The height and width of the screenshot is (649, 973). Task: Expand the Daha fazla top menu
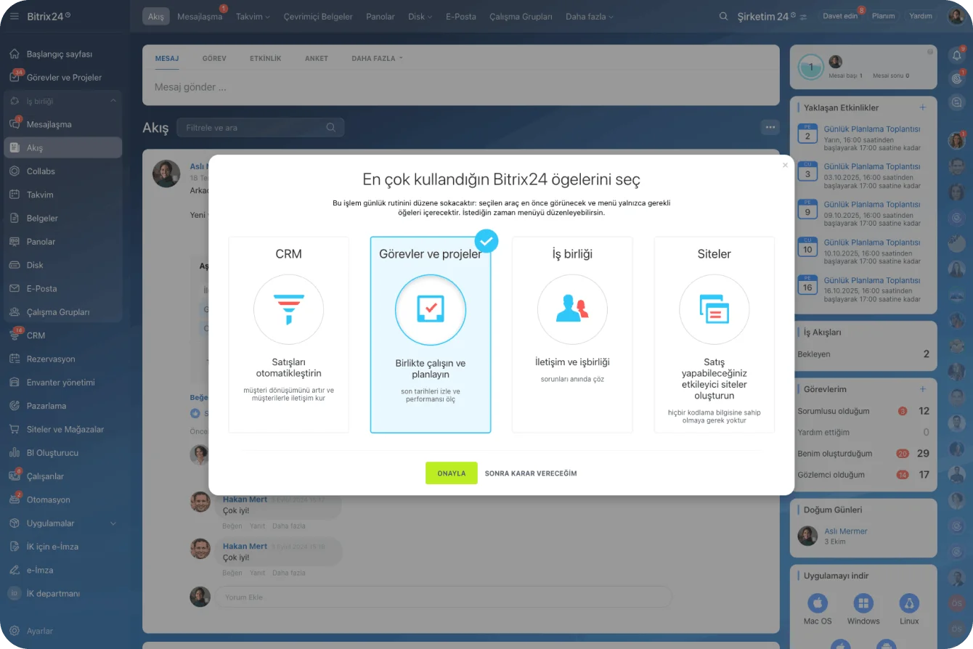(x=589, y=17)
